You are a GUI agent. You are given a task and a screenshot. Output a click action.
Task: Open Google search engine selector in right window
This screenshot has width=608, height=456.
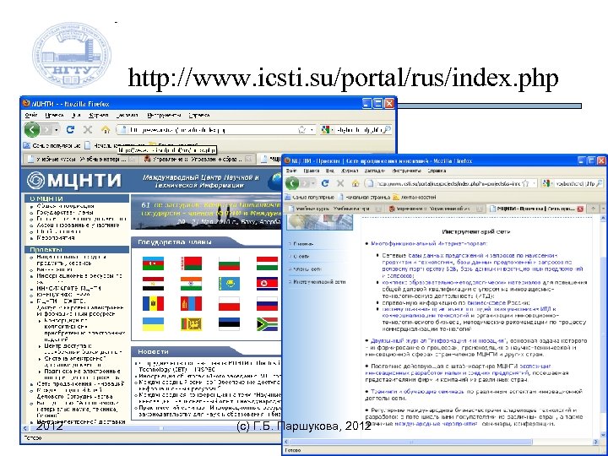[547, 183]
